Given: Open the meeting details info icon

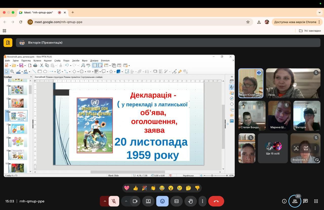Looking at the screenshot, I should (x=284, y=201).
